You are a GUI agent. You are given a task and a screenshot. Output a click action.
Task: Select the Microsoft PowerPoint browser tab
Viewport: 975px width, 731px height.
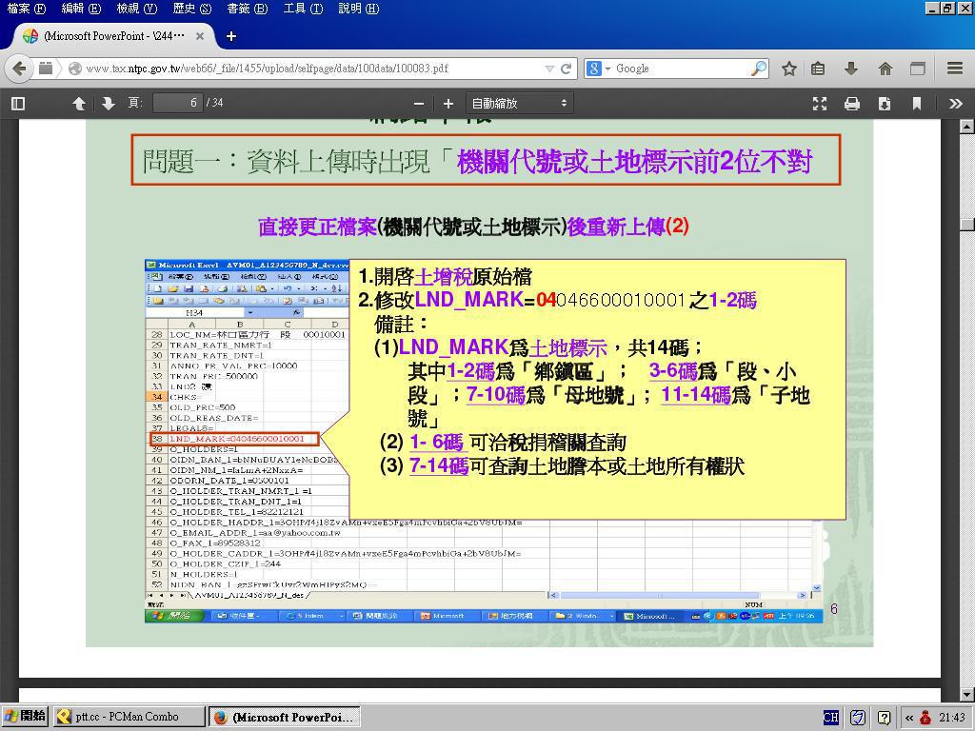point(112,36)
